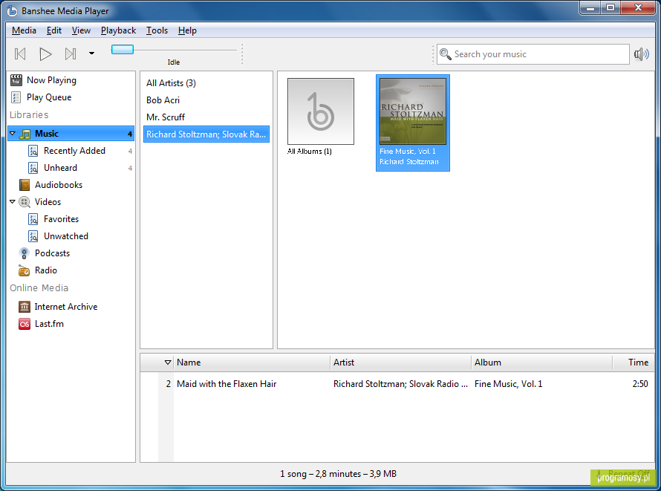Minimize the Banshee Media Player window
The image size is (661, 491).
tap(590, 7)
